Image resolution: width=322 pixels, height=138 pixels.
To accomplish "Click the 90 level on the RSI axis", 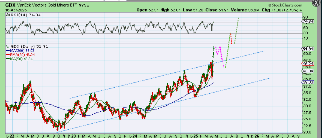I will (x=305, y=17).
